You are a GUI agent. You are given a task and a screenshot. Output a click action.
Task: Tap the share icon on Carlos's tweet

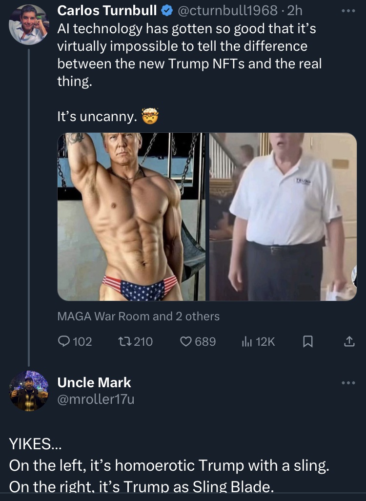point(349,342)
